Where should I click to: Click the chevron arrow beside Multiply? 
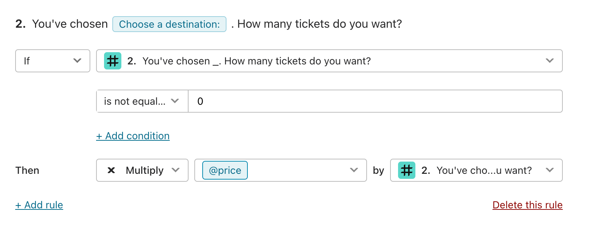pos(176,170)
